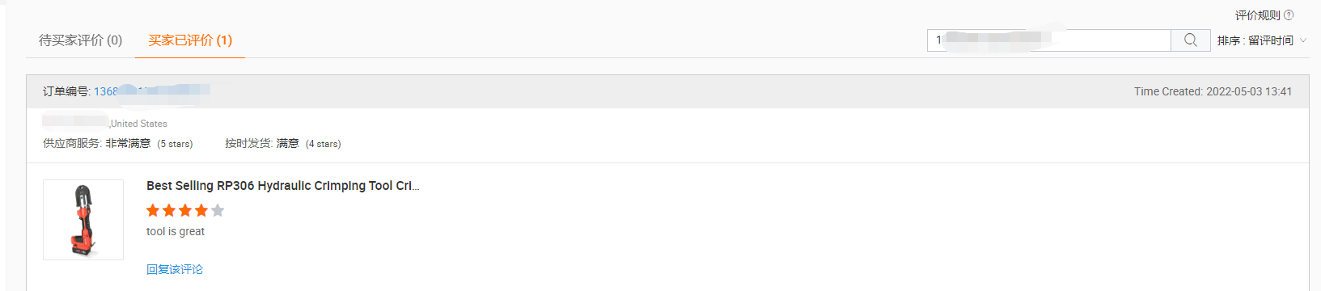Click the fifth grey rating star

tap(218, 210)
